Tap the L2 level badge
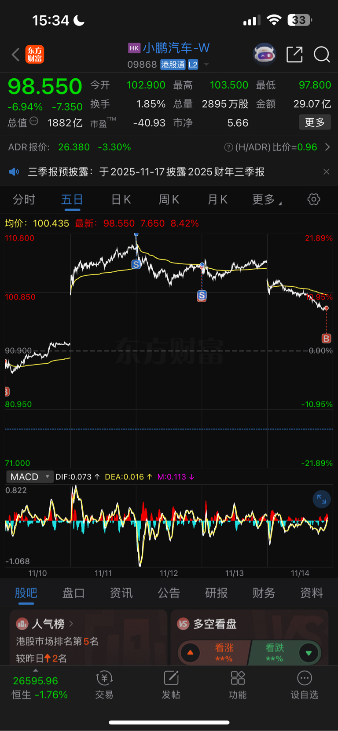The image size is (338, 731). point(193,65)
